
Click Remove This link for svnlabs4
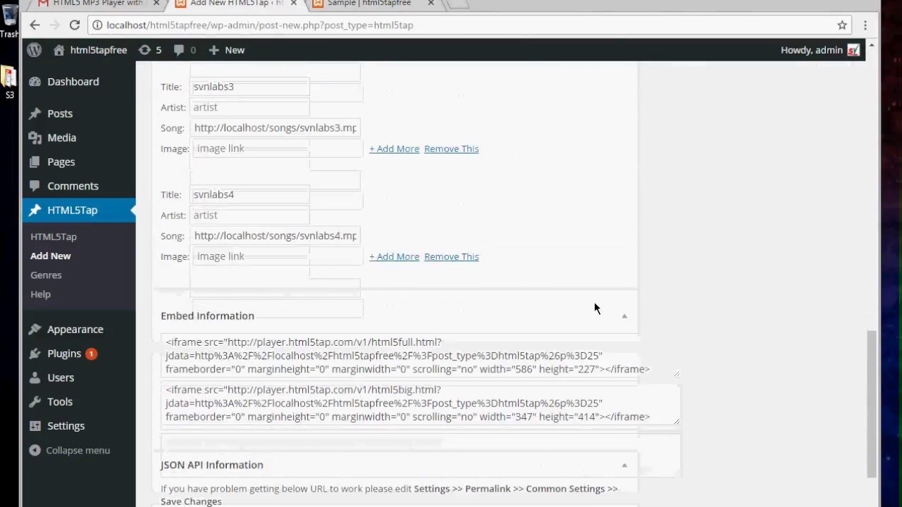point(451,256)
